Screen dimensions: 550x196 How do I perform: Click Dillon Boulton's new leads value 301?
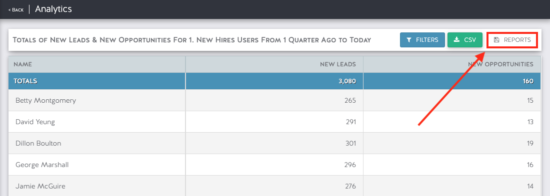coord(350,143)
